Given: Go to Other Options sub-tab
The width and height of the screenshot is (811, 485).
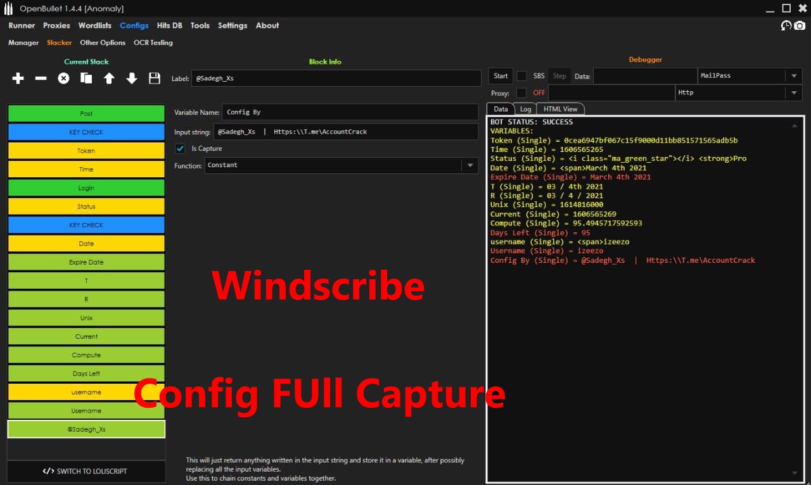Looking at the screenshot, I should (103, 42).
